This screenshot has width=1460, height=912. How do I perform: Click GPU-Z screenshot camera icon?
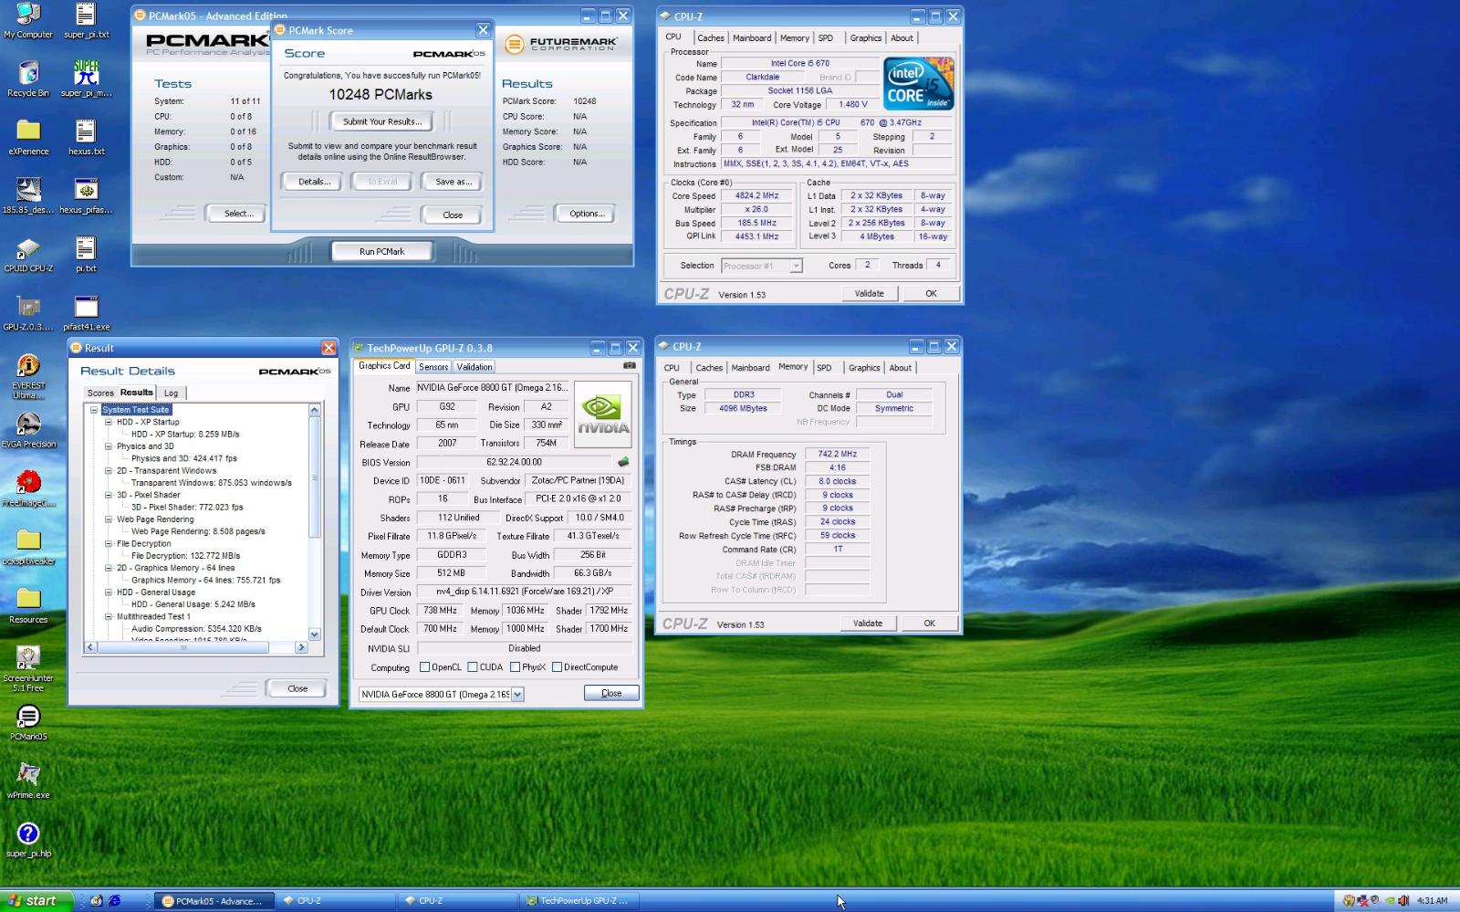(629, 365)
